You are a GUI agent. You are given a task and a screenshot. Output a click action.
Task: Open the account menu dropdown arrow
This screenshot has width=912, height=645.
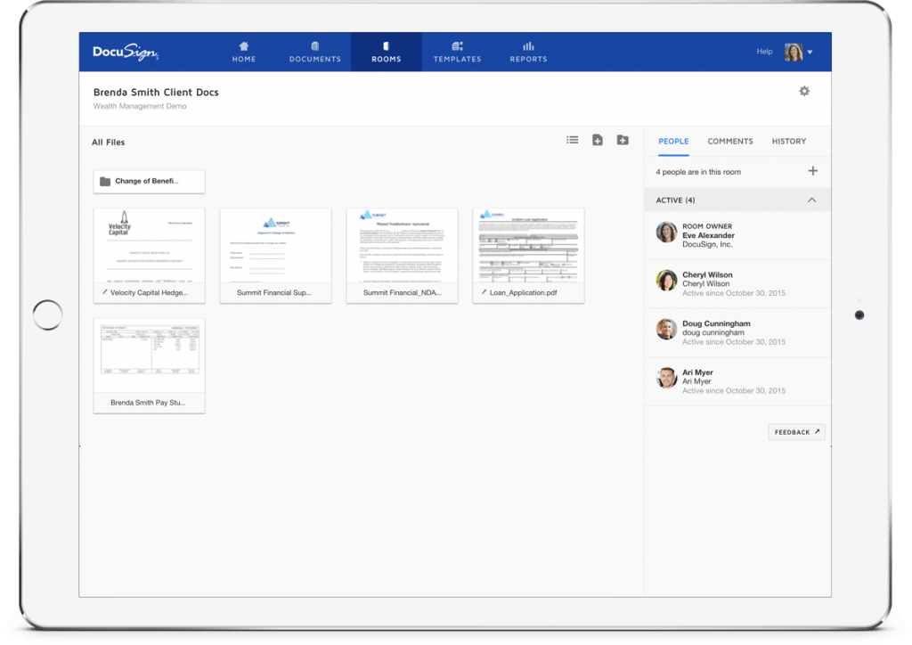(x=811, y=52)
